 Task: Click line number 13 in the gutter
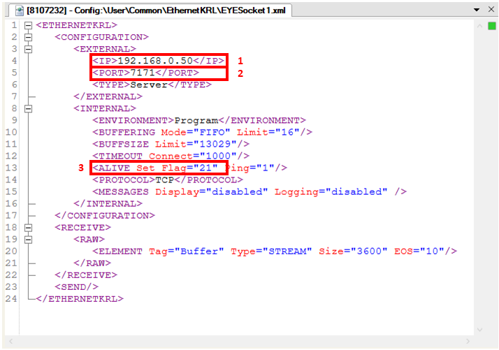point(11,168)
